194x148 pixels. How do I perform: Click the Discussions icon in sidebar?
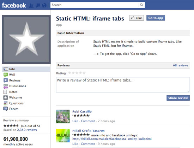[6, 86]
